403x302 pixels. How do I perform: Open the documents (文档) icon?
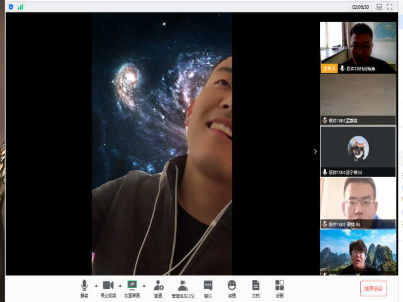pyautogui.click(x=256, y=288)
